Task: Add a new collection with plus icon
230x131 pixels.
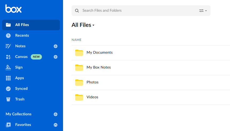Action: [x=56, y=114]
